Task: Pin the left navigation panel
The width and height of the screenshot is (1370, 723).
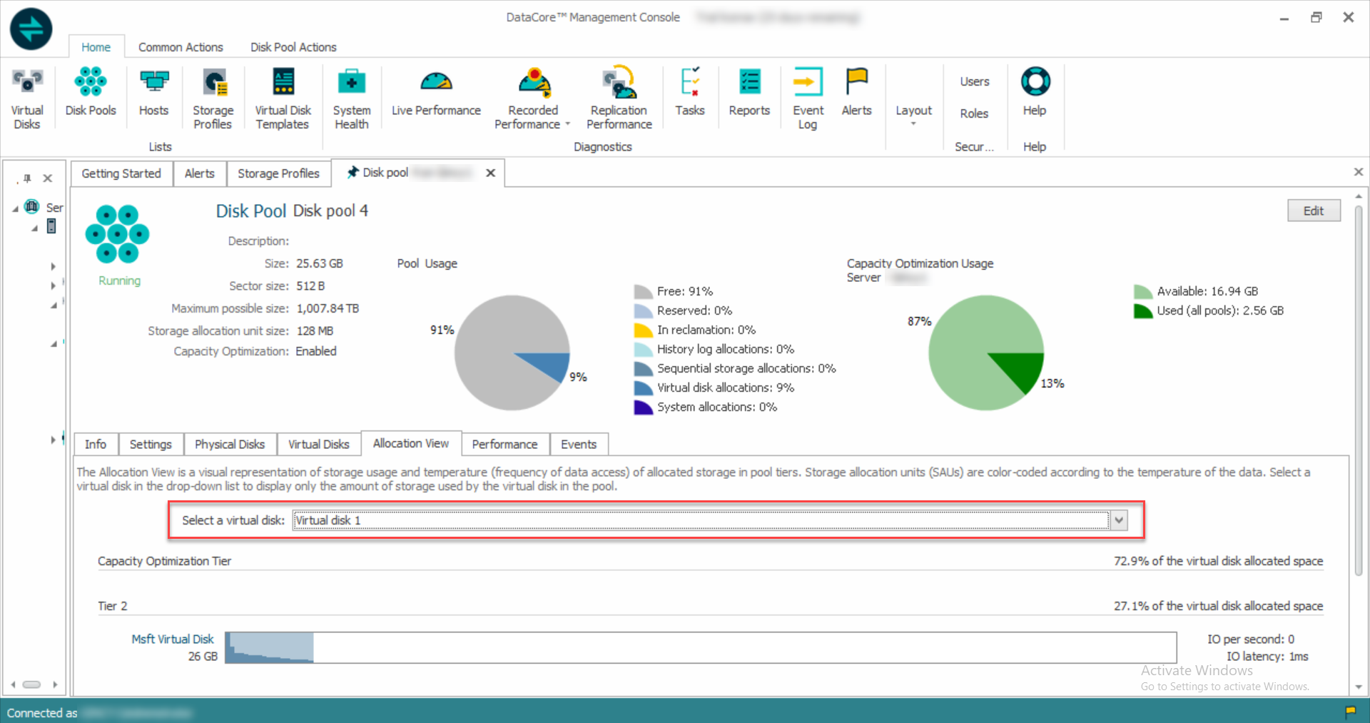Action: (27, 178)
